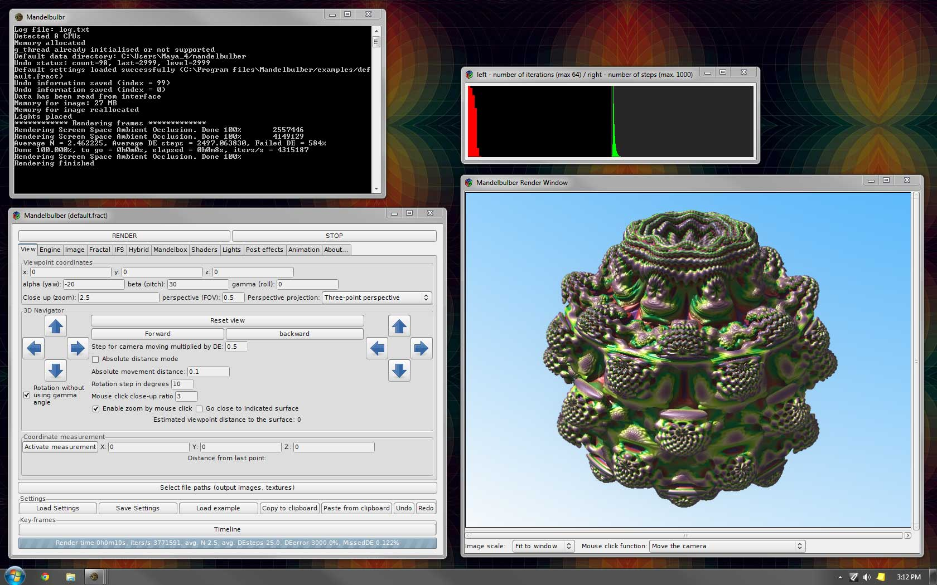Screen dimensions: 937x585
Task: Click the render time progress bar
Action: coord(228,543)
